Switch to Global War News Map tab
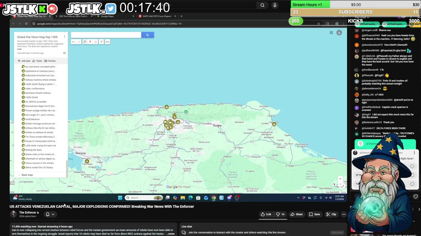 coord(31,16)
